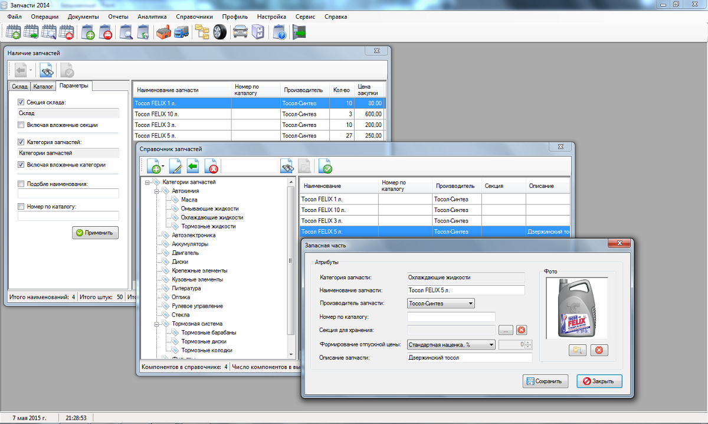Viewport: 708px width, 424px height.
Task: Switch to the Каталог tab
Action: (43, 87)
